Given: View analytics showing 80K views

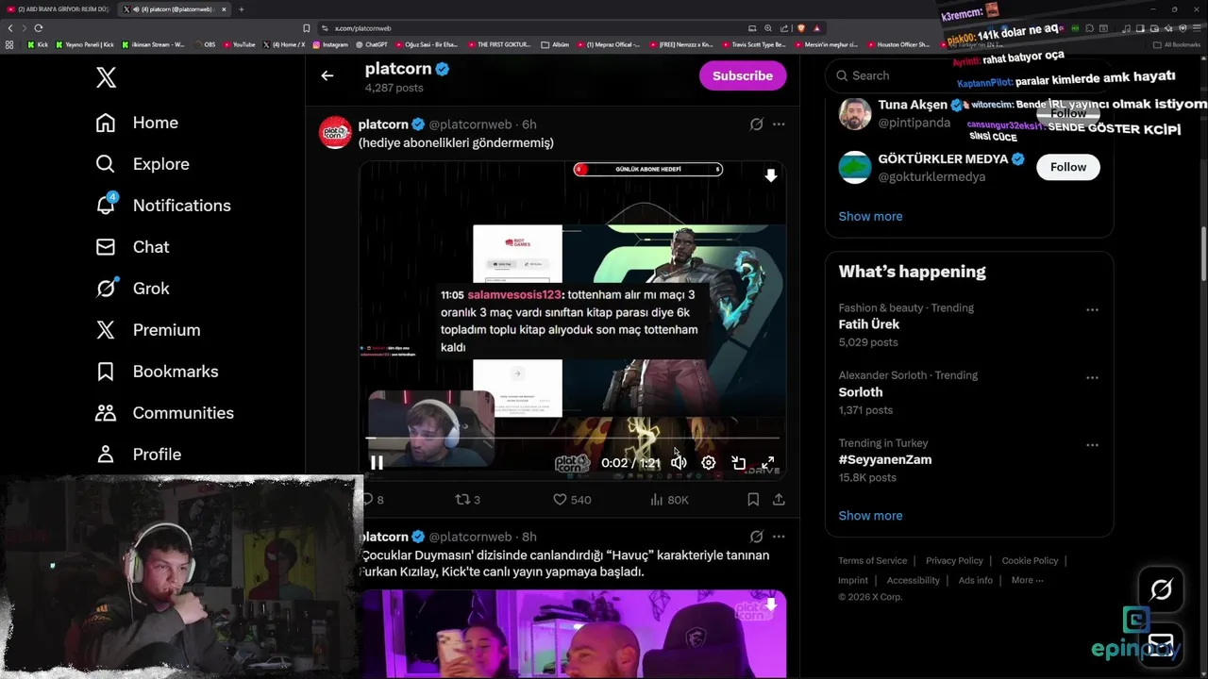Looking at the screenshot, I should pyautogui.click(x=669, y=500).
